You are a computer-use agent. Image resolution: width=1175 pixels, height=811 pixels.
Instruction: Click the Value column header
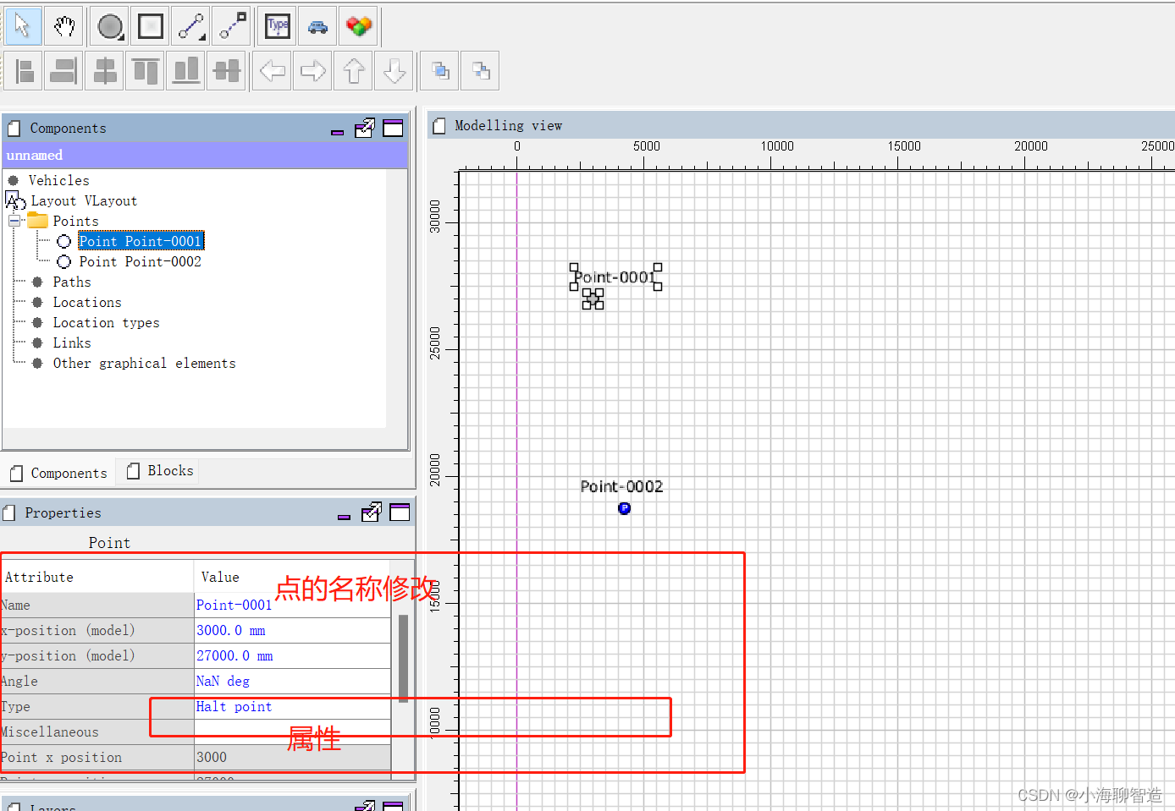click(292, 577)
